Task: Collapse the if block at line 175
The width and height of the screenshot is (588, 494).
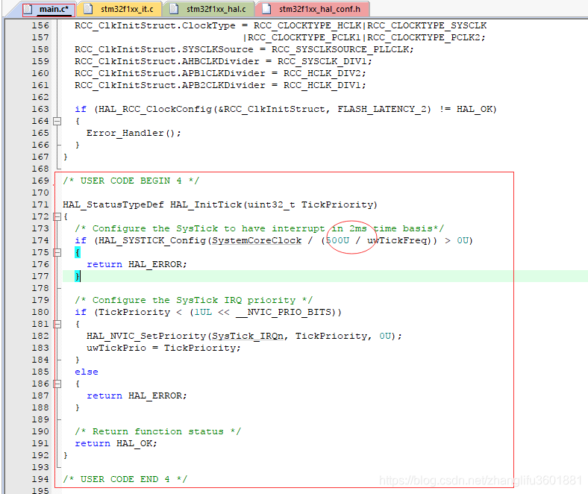Action: pyautogui.click(x=57, y=252)
